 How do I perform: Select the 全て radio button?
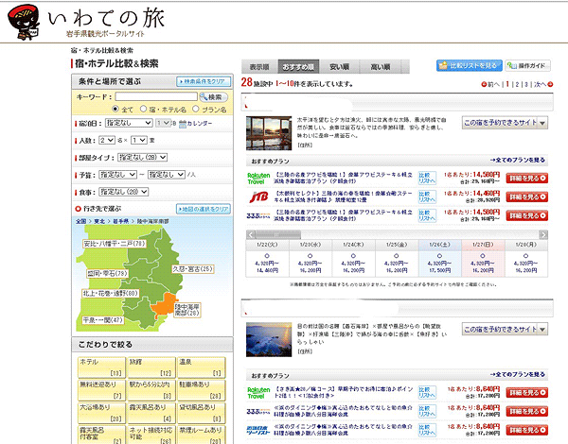[x=116, y=110]
